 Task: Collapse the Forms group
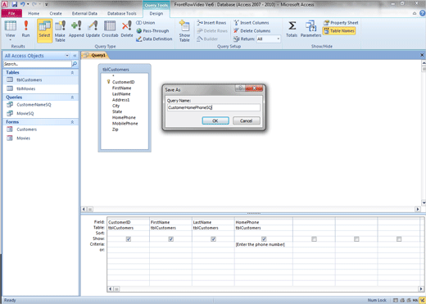[72, 122]
